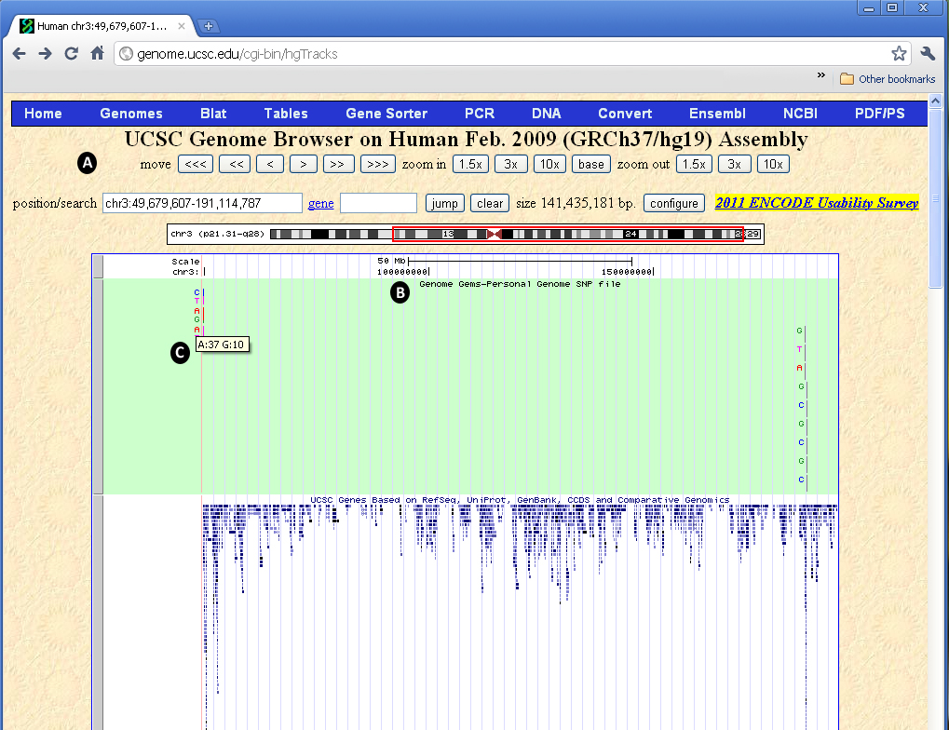This screenshot has width=949, height=730.
Task: Click the position/search text field
Action: click(x=202, y=203)
